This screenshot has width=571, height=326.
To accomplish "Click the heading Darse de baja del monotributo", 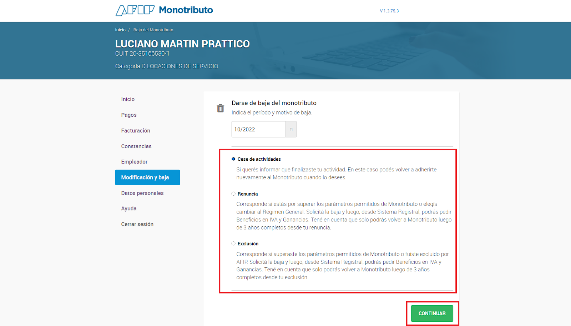I will click(x=274, y=103).
